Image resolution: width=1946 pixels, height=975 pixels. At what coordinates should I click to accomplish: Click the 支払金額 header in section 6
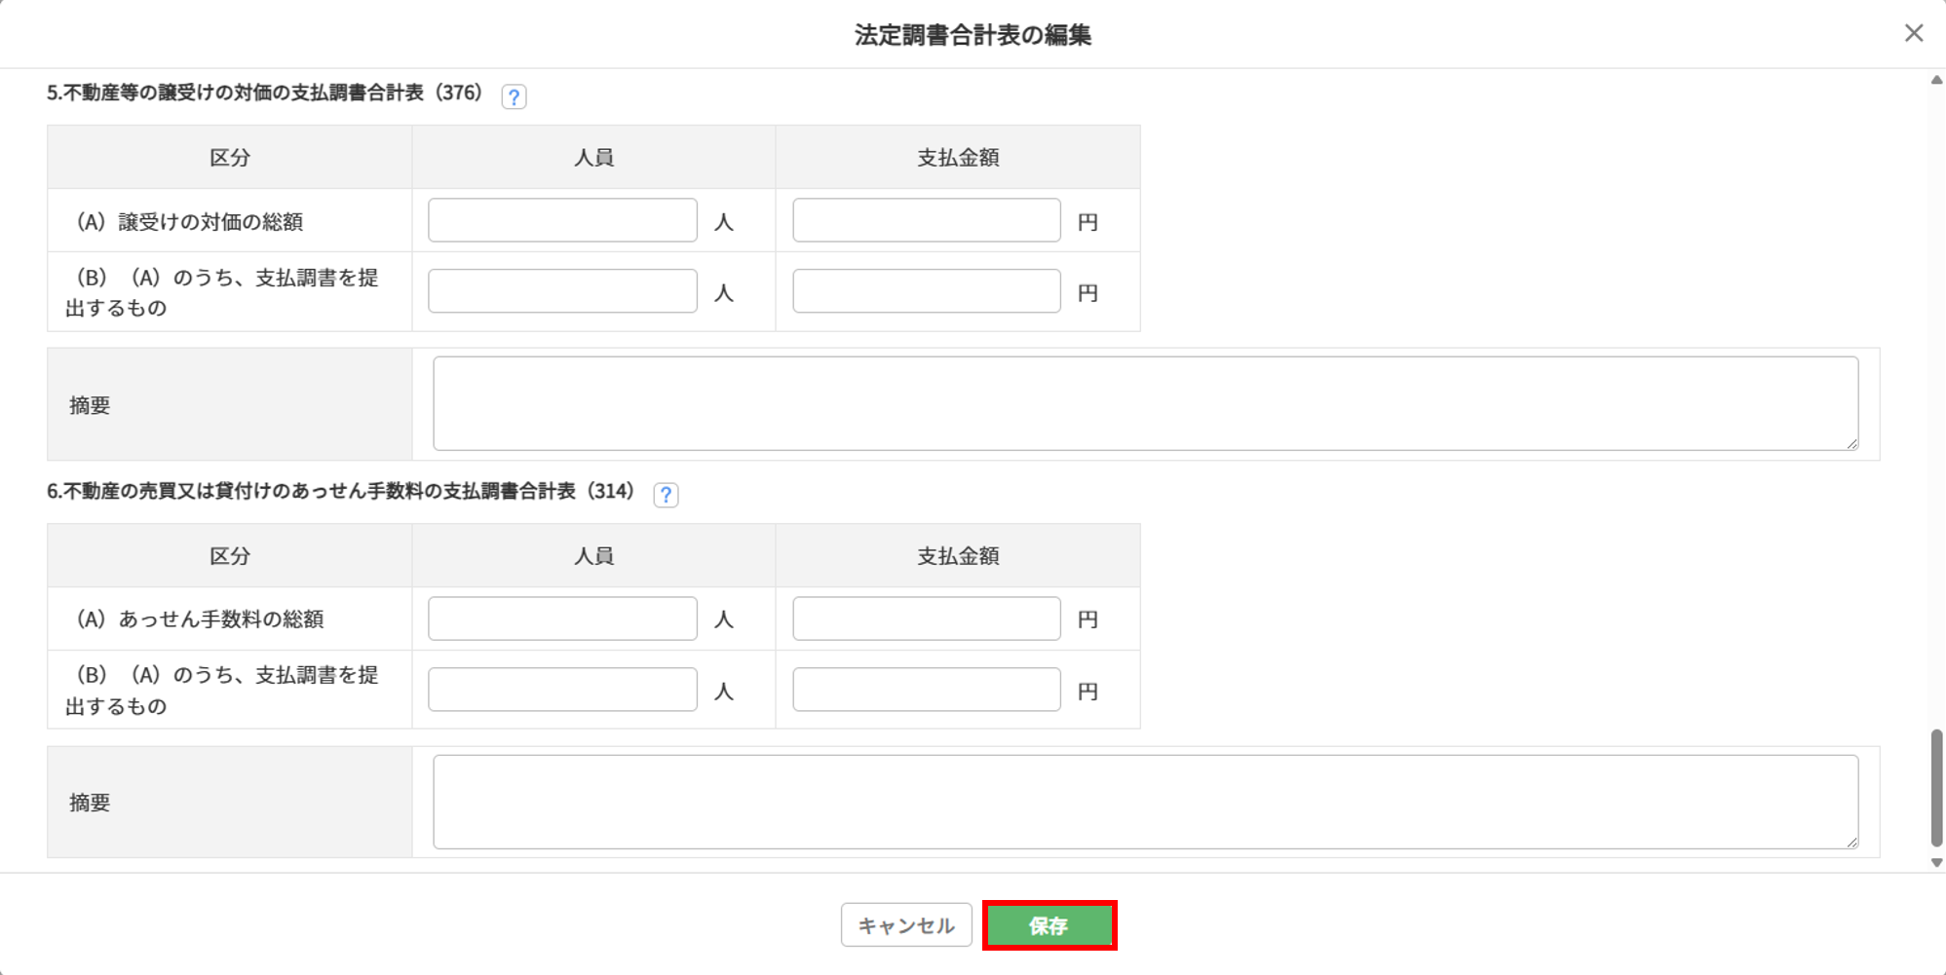958,555
